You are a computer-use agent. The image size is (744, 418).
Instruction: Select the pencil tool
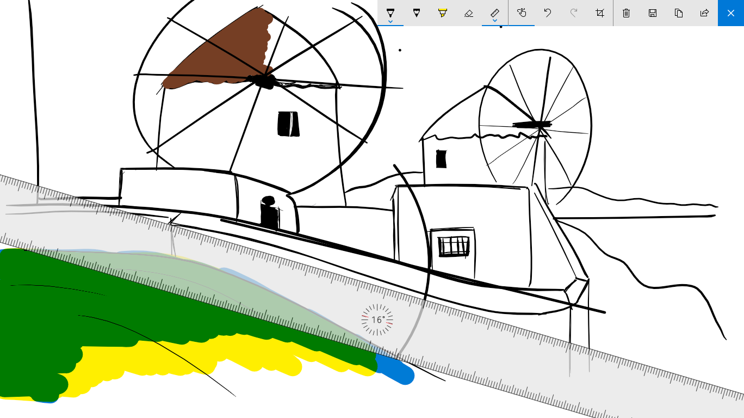pos(417,13)
